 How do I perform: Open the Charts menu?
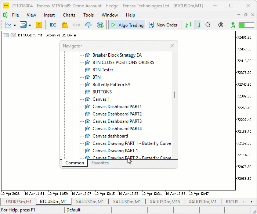pos(69,15)
